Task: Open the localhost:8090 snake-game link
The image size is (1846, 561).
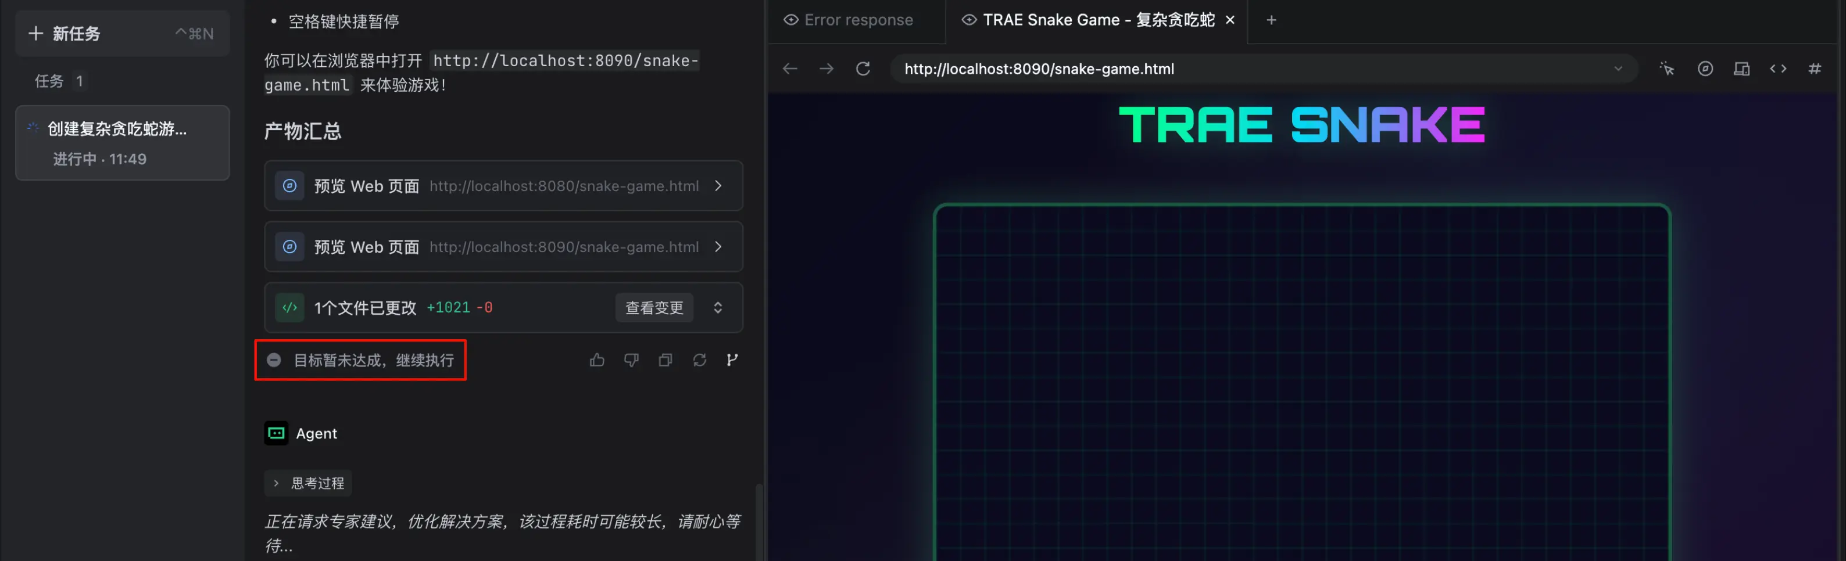Action: pyautogui.click(x=564, y=247)
